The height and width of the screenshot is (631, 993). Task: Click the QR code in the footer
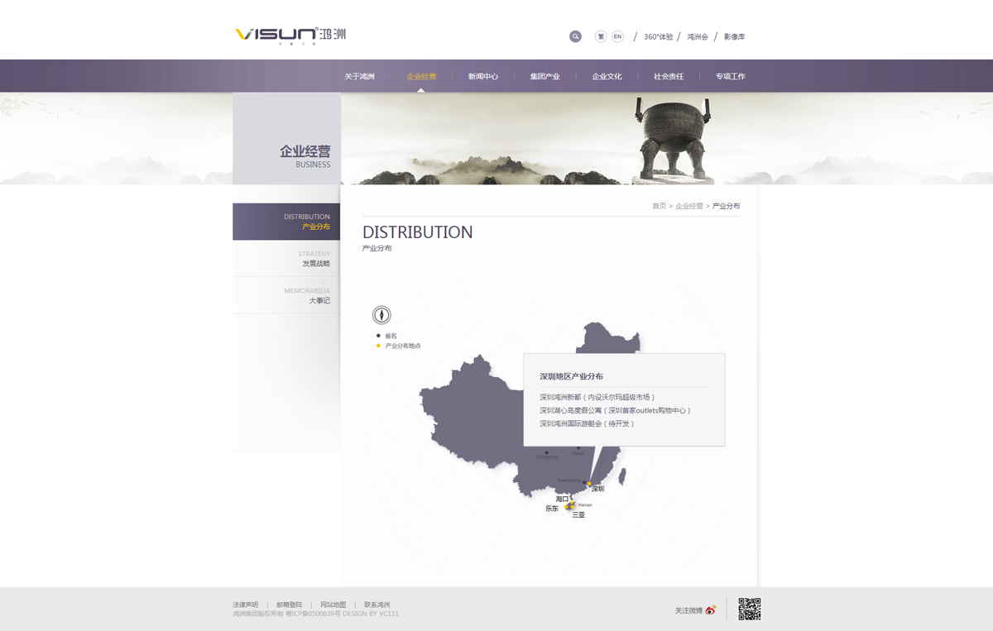pyautogui.click(x=749, y=609)
